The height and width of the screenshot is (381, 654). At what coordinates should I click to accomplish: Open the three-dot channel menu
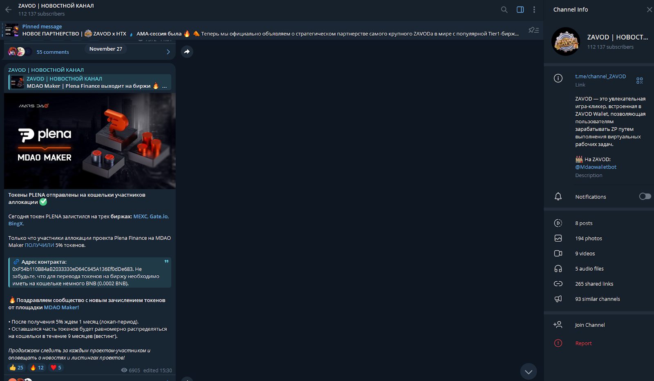[x=534, y=9]
